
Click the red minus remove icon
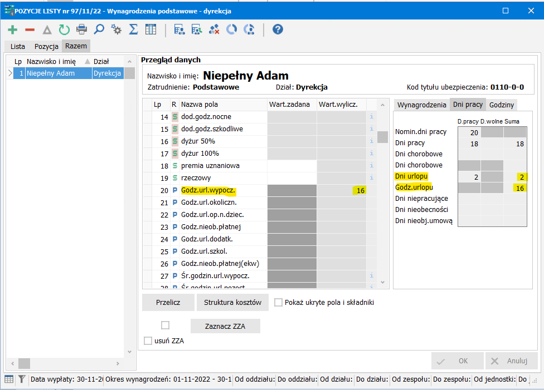click(30, 30)
